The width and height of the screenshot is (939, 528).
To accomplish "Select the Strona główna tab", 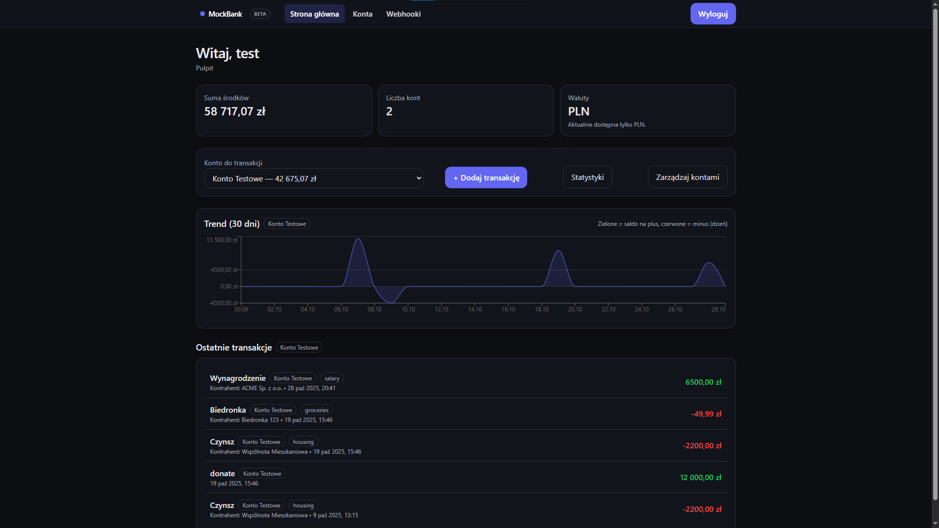I will click(314, 14).
